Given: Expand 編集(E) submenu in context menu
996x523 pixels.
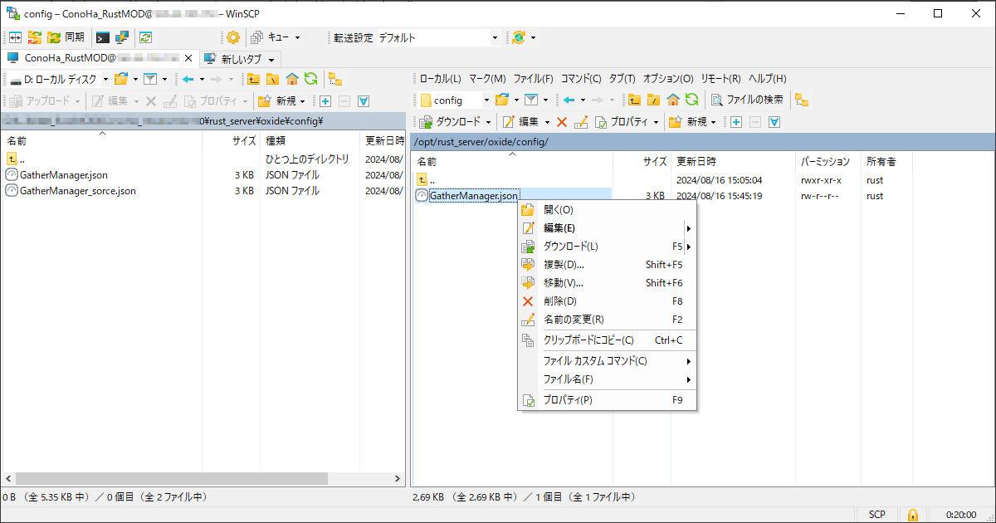Looking at the screenshot, I should point(607,228).
